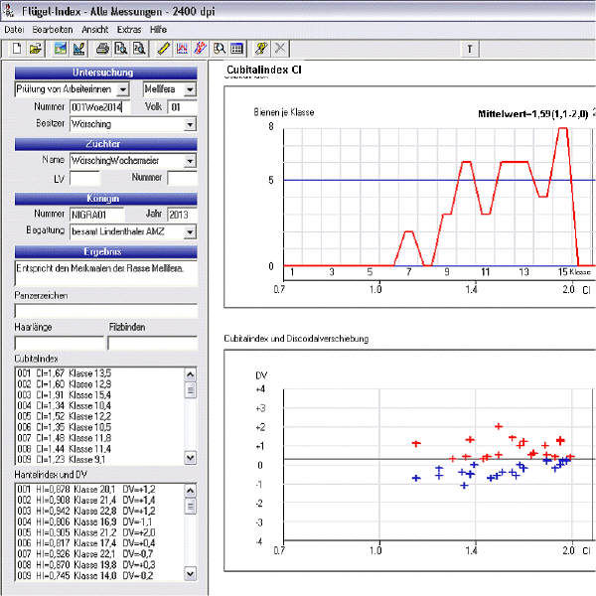Open the Extras menu
The height and width of the screenshot is (596, 596).
click(128, 30)
